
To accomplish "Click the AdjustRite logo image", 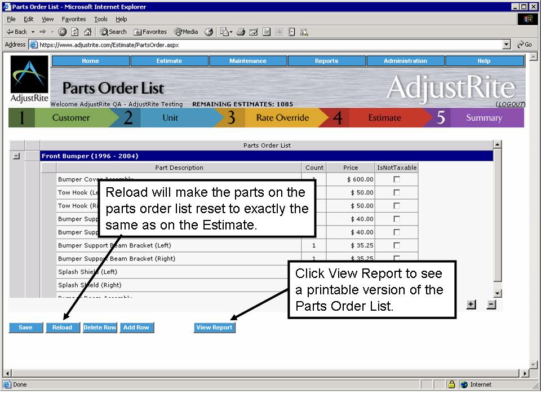I will tap(29, 80).
